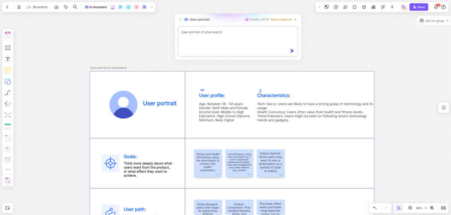Viewport: 451px width, 215px height.
Task: Click the AI prompt text field
Action: click(x=238, y=41)
